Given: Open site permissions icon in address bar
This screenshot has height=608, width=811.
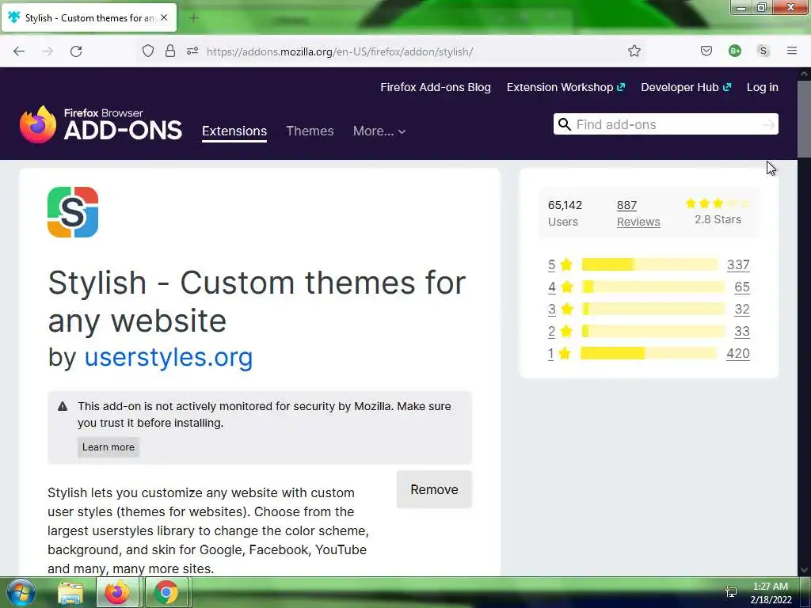Looking at the screenshot, I should point(192,51).
